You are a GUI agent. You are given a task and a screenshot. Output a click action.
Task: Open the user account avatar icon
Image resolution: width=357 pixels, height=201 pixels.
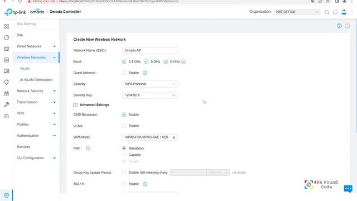[344, 12]
